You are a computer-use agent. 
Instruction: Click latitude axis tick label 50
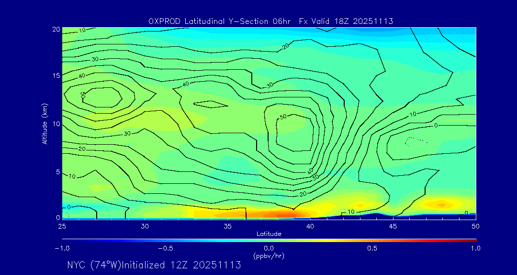(x=476, y=226)
